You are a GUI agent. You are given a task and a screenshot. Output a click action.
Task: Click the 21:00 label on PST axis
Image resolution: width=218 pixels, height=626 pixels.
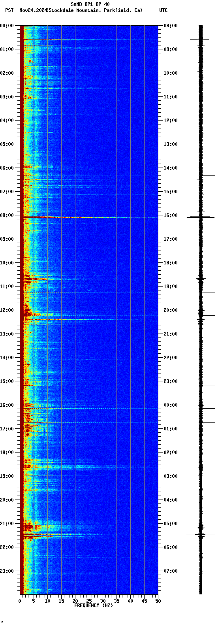(x=7, y=524)
